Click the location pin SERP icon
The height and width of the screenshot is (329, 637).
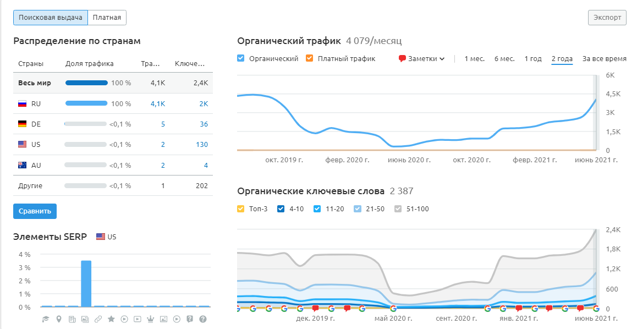pos(59,319)
